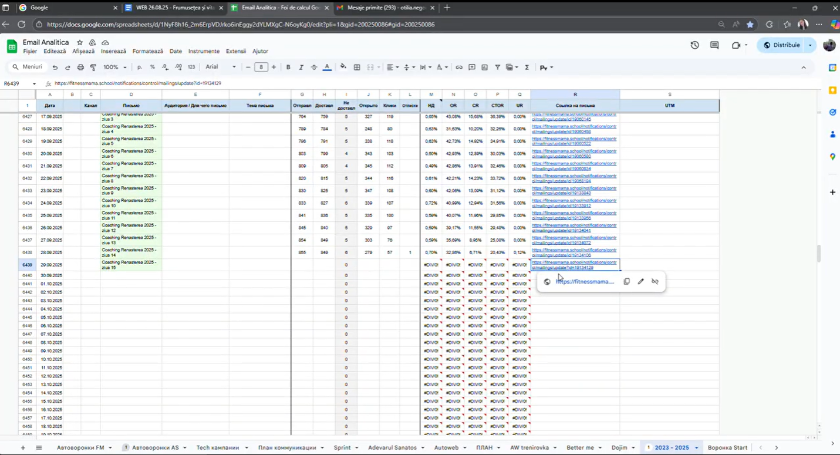This screenshot has height=455, width=840.
Task: Open version history clock icon
Action: (x=694, y=45)
